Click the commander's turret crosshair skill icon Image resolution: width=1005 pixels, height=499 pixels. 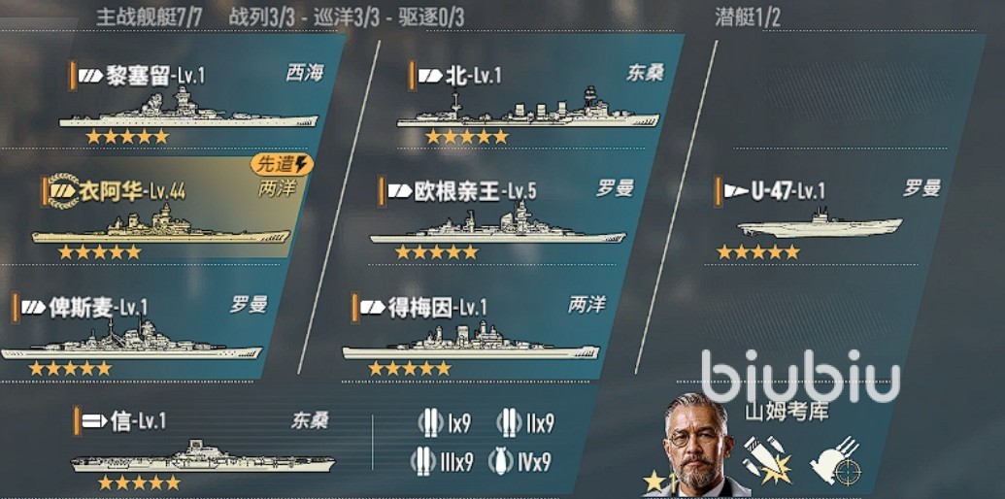pos(834,460)
